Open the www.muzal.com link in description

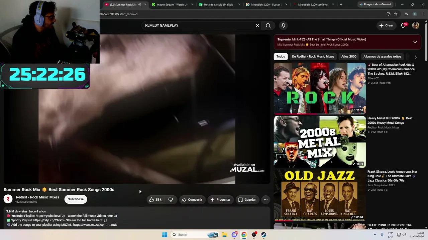point(90,225)
